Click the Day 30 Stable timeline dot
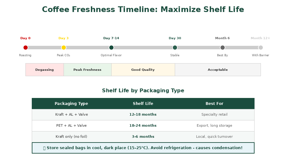The width and height of the screenshot is (286, 158). pos(175,47)
